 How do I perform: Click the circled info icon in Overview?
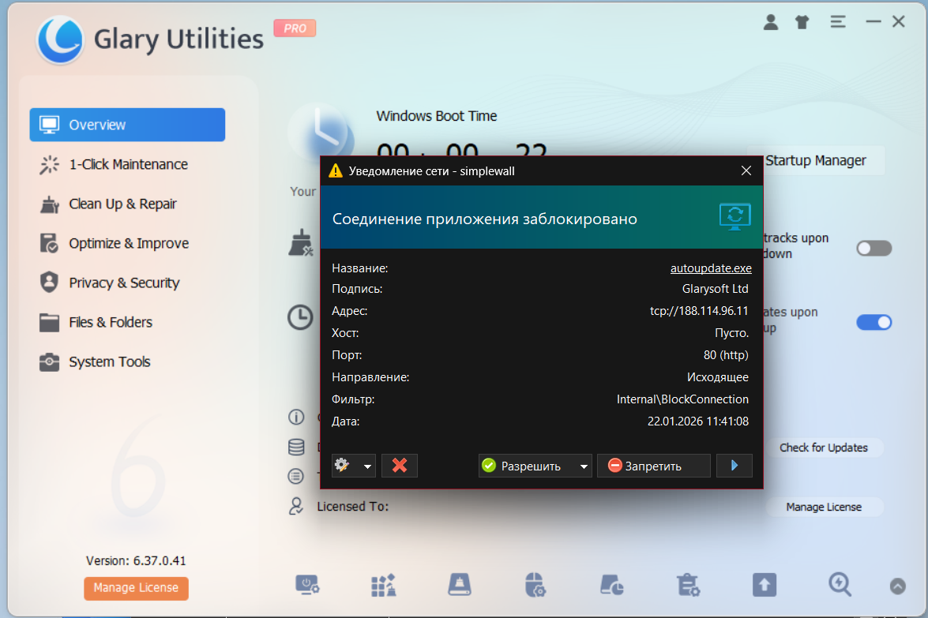pos(296,417)
